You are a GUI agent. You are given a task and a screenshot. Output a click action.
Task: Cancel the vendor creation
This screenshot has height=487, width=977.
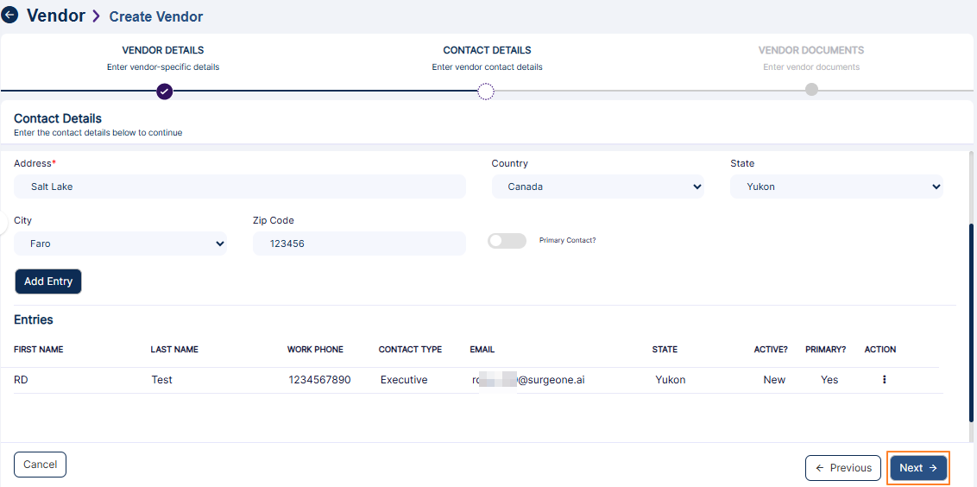pyautogui.click(x=40, y=465)
